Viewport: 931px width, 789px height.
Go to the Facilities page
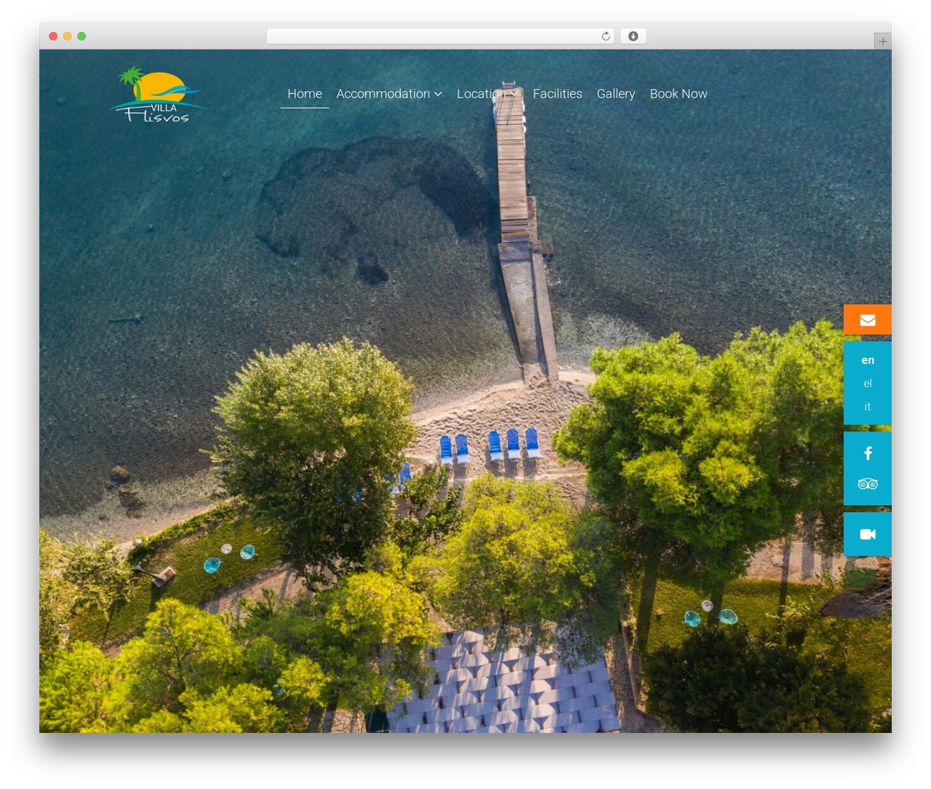pyautogui.click(x=557, y=94)
